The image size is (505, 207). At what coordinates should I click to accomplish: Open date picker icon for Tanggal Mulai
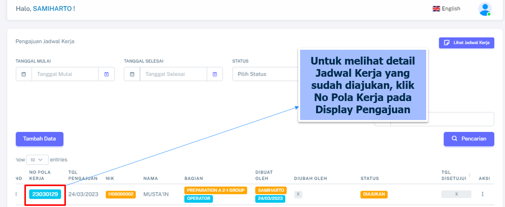[107, 74]
